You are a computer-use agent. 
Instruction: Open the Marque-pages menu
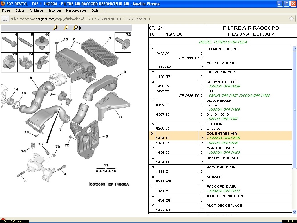tap(76, 10)
